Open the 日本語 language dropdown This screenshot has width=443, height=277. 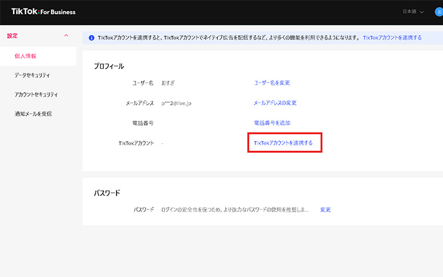(413, 12)
